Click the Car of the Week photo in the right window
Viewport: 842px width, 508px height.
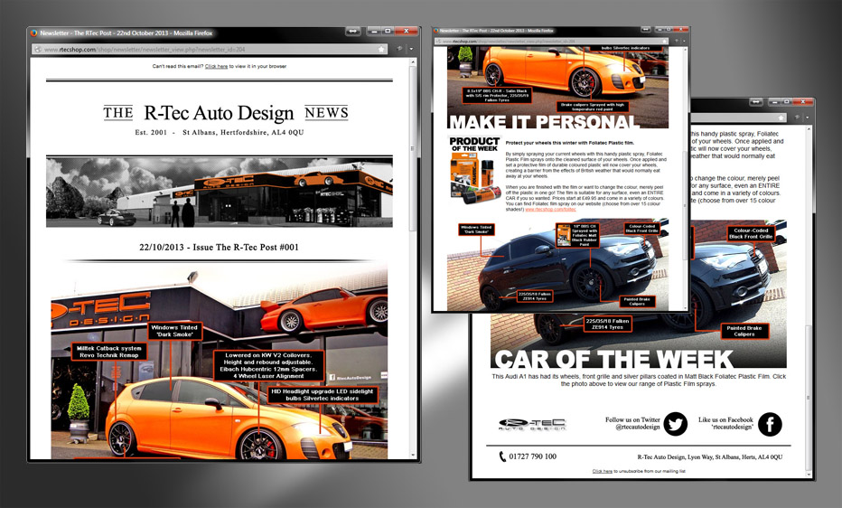pos(639,295)
